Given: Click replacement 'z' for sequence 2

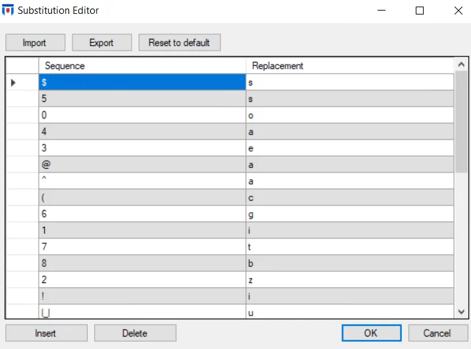Looking at the screenshot, I should click(x=350, y=280).
